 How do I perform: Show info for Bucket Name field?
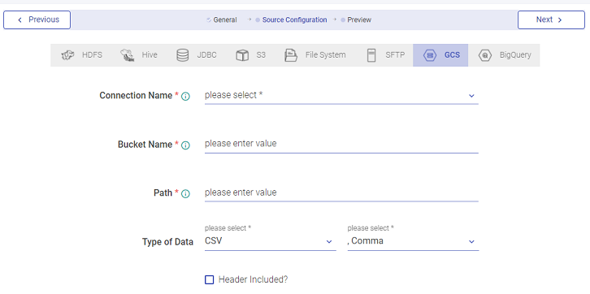185,145
